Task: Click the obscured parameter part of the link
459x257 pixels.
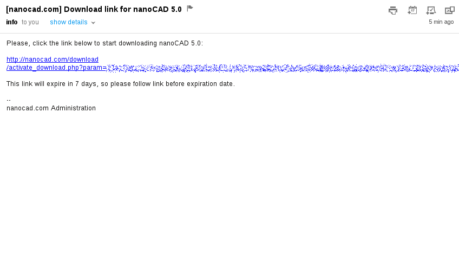Action: point(281,68)
